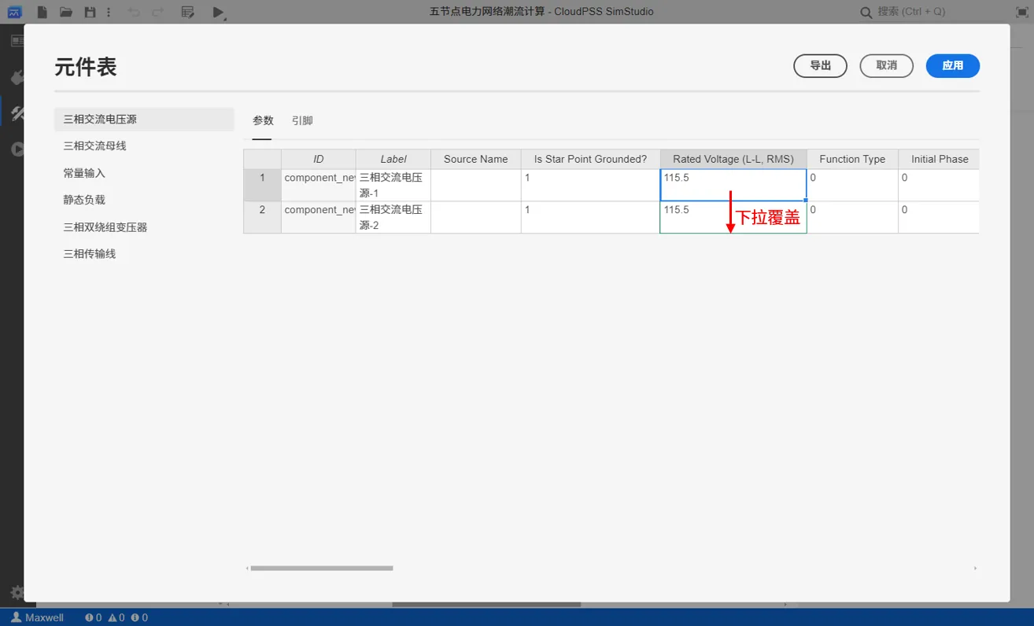This screenshot has height=626, width=1034.
Task: Click the ID cell of row 1
Action: click(319, 186)
